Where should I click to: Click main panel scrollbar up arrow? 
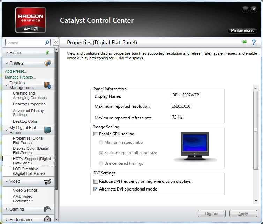(x=256, y=88)
